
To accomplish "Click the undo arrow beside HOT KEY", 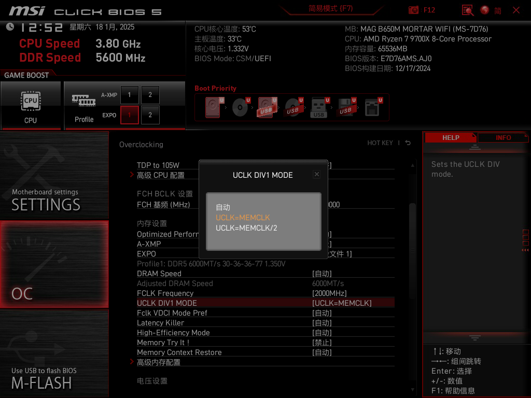I will click(x=408, y=143).
